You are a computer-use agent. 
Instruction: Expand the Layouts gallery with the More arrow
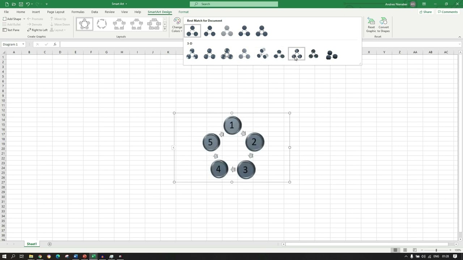(x=165, y=29)
